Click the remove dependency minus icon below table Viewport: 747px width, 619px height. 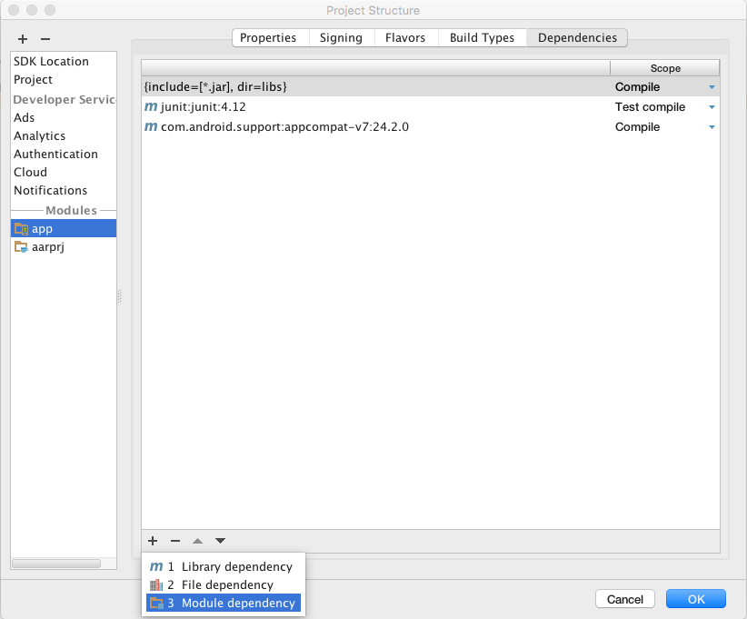coord(175,541)
